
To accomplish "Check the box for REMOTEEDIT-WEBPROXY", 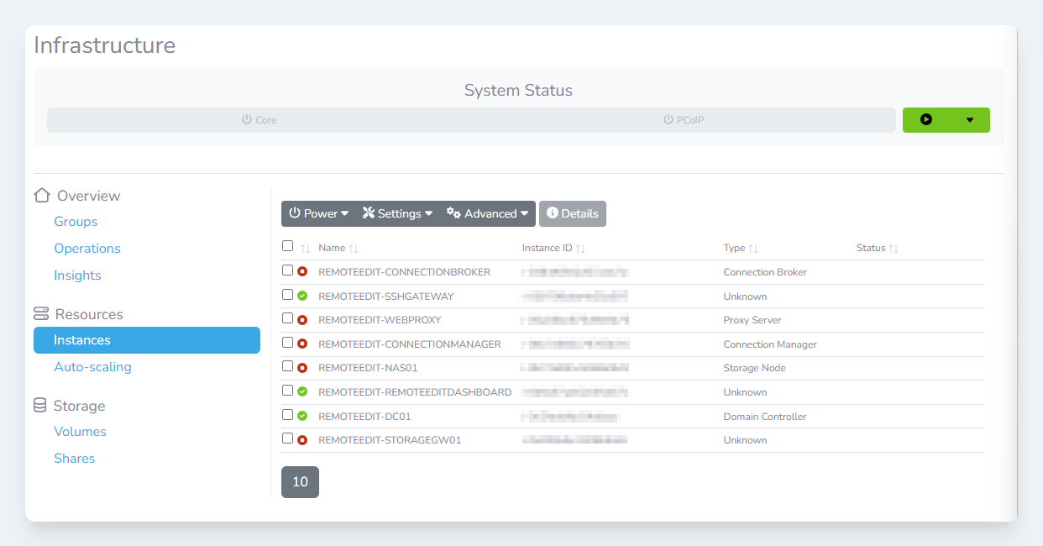I will [x=288, y=318].
